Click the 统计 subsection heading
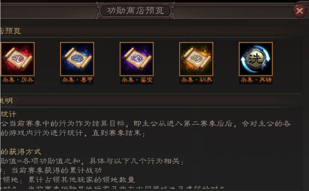Screen dimensions: 309x191 (x=8, y=114)
